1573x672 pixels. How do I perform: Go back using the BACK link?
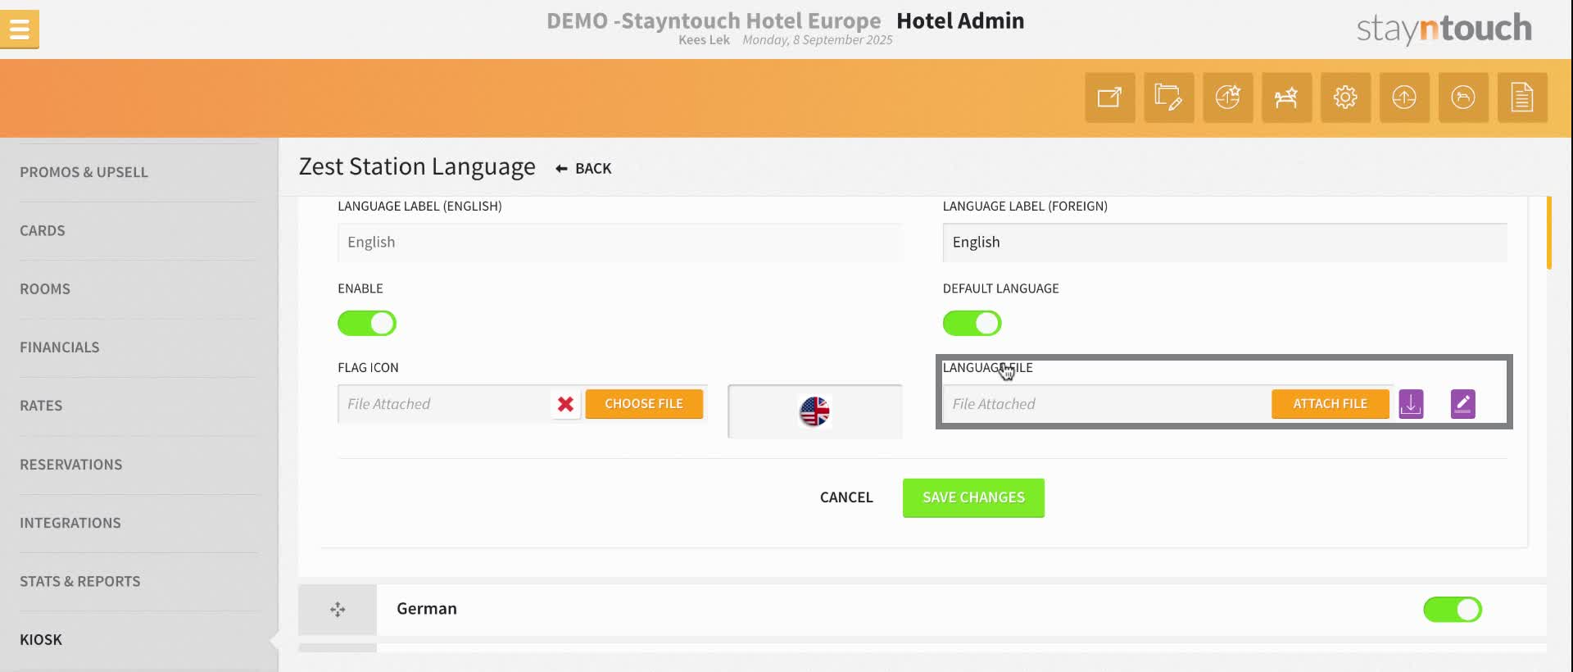pyautogui.click(x=583, y=169)
